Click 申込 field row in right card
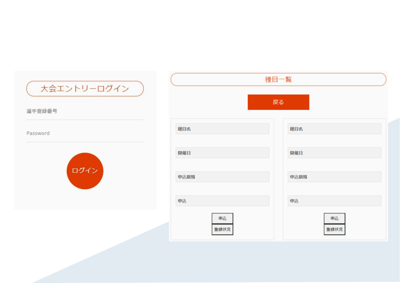The width and height of the screenshot is (400, 283). [x=335, y=201]
